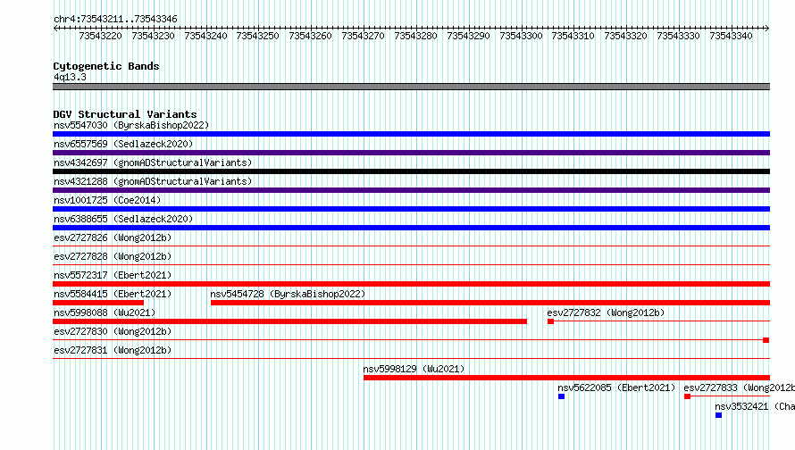This screenshot has width=795, height=450.
Task: Click ruler position 73543250
Action: pyautogui.click(x=257, y=36)
